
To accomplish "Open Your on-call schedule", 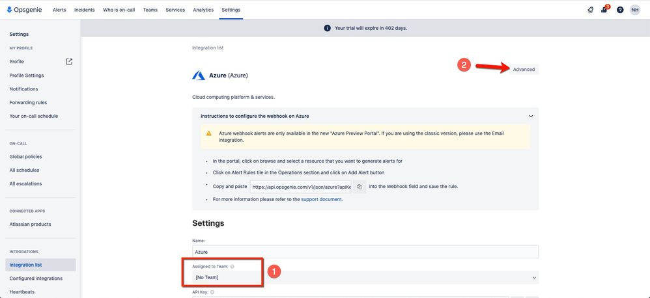I will point(34,116).
